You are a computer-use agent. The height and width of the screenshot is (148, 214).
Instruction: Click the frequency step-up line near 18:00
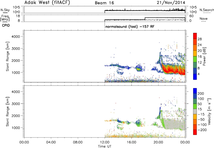click(145, 19)
